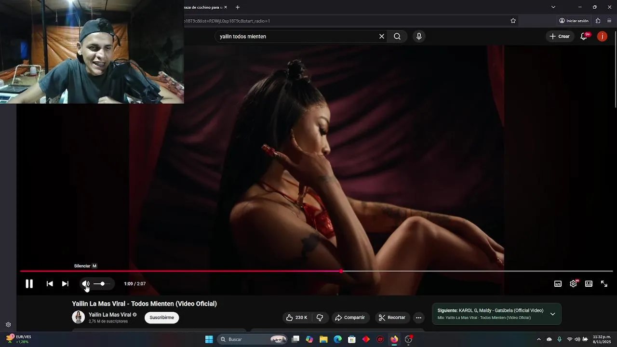Clear the search text with X

tap(382, 36)
